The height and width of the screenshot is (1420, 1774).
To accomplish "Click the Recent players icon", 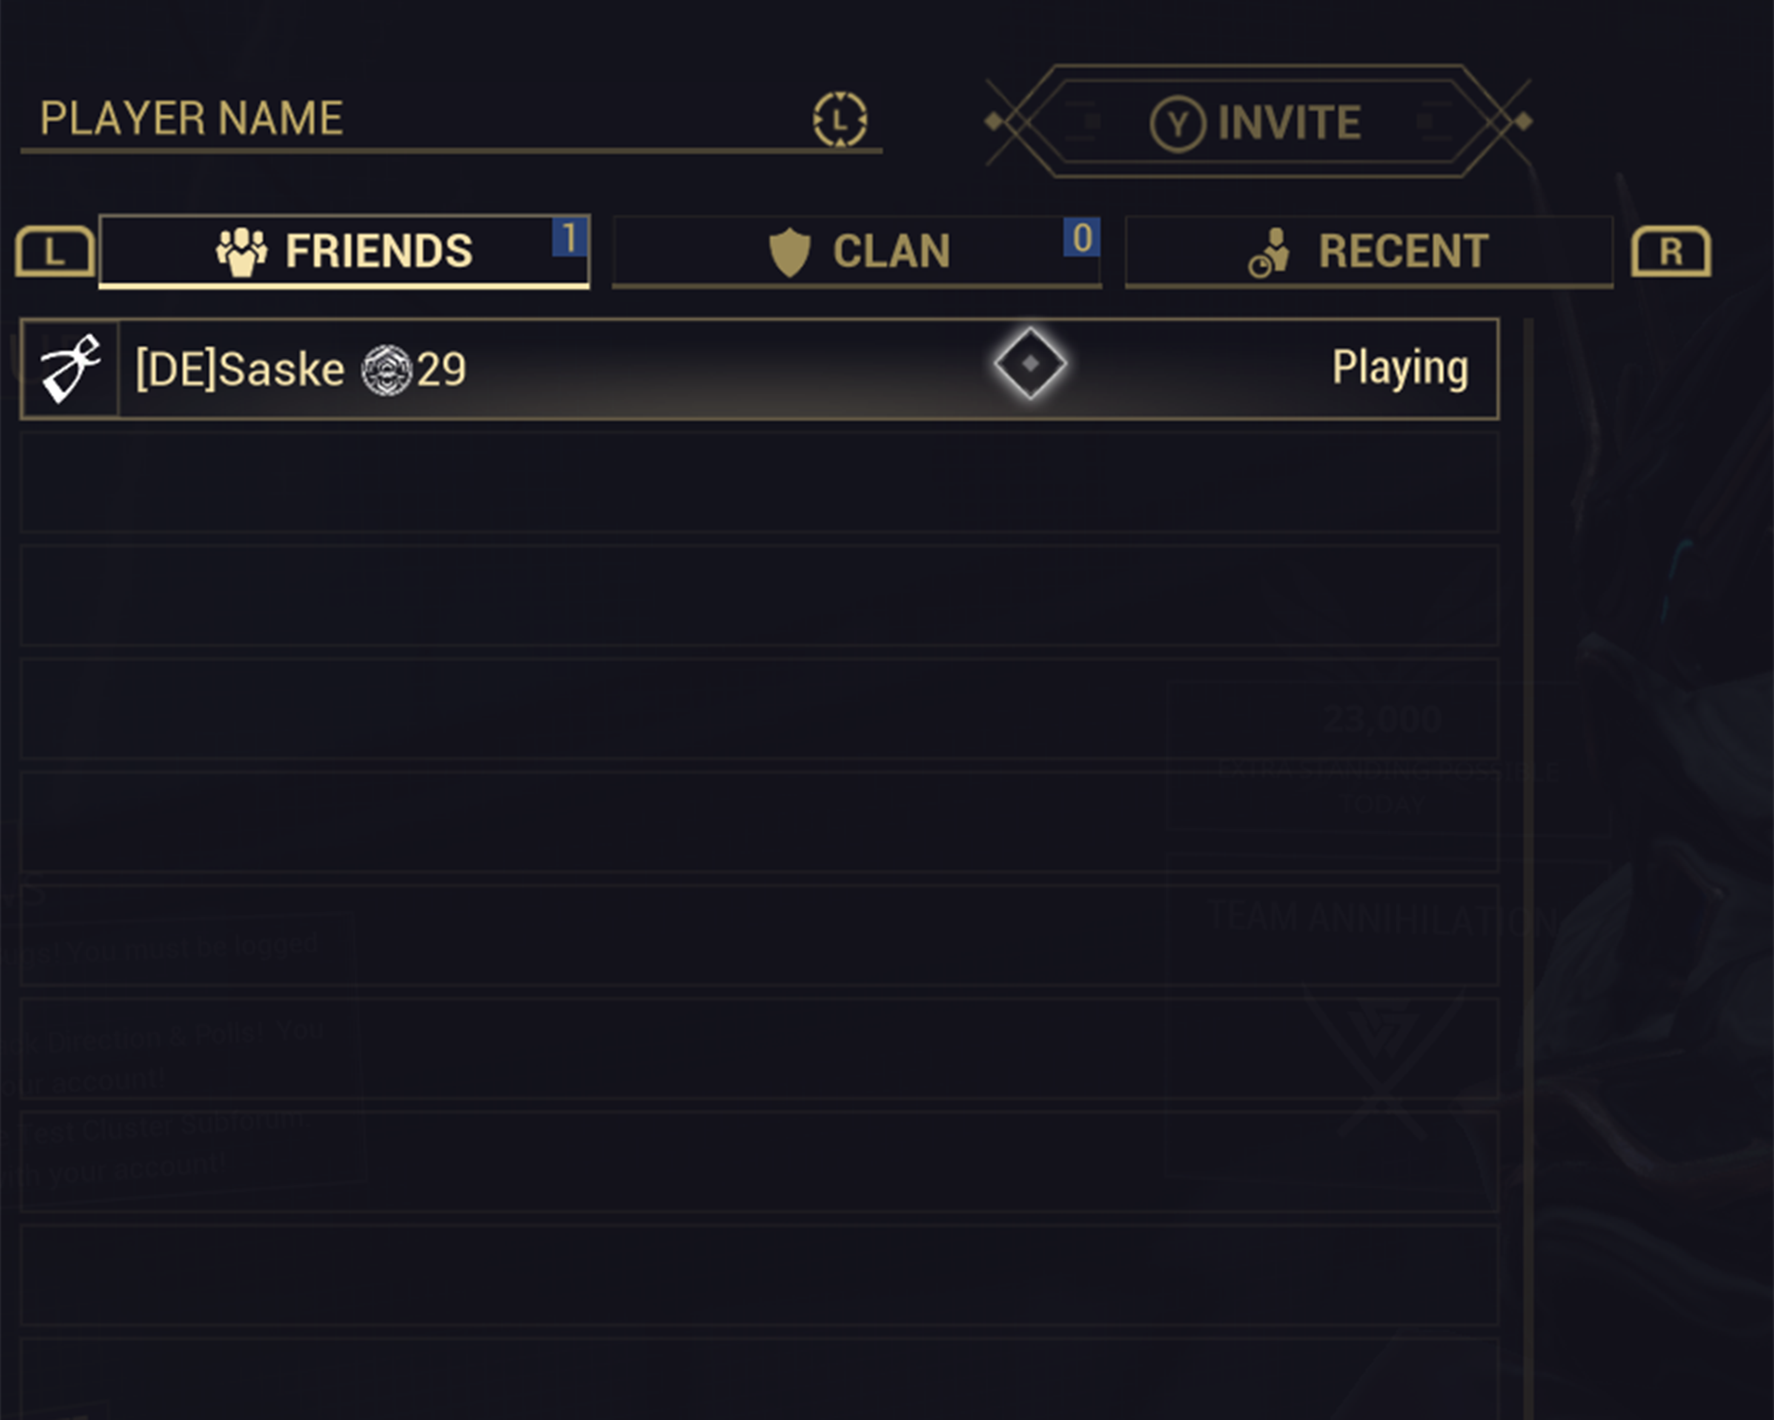I will pyautogui.click(x=1269, y=252).
